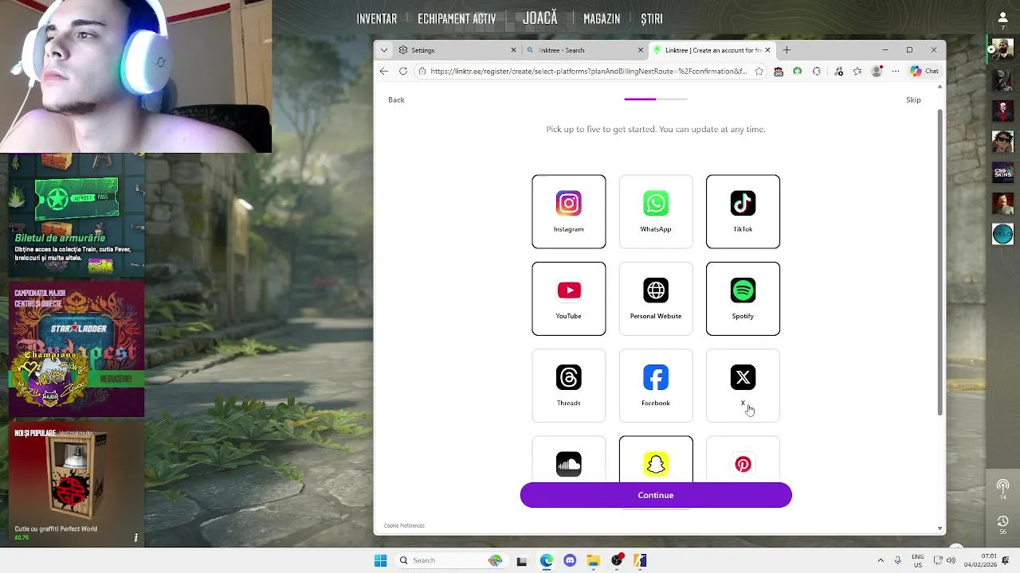Image resolution: width=1020 pixels, height=573 pixels.
Task: Open ECHIPAMENT ACTIV menu in game
Action: tap(457, 18)
